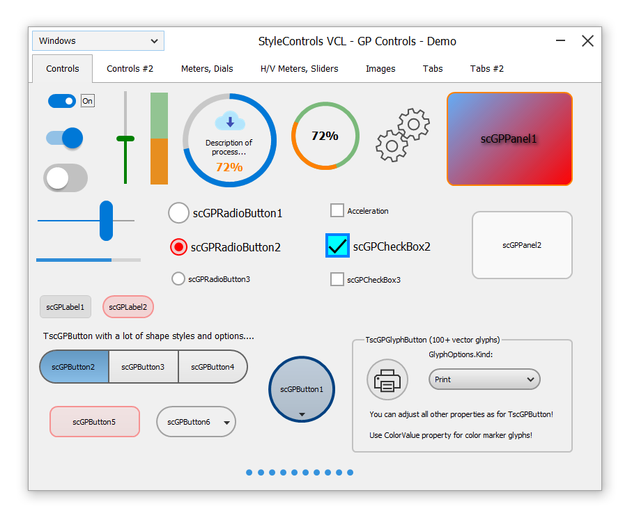Click the green and orange vertical meter
632x518 pixels.
pos(159,138)
